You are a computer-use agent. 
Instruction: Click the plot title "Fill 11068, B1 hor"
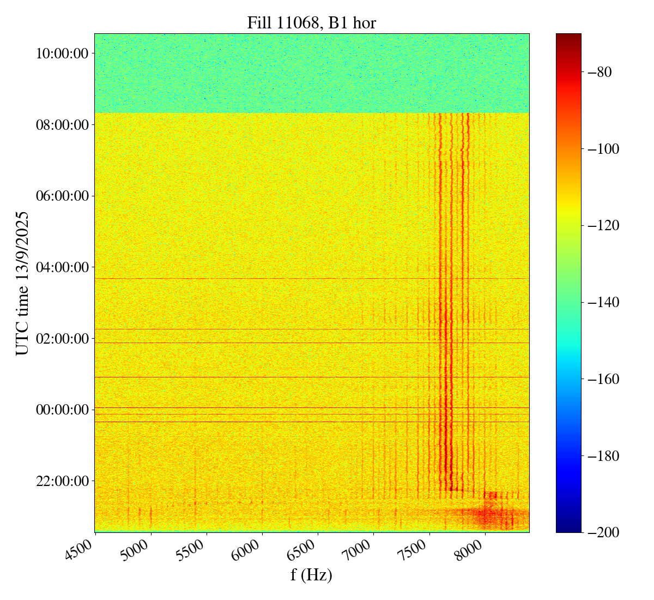click(311, 22)
